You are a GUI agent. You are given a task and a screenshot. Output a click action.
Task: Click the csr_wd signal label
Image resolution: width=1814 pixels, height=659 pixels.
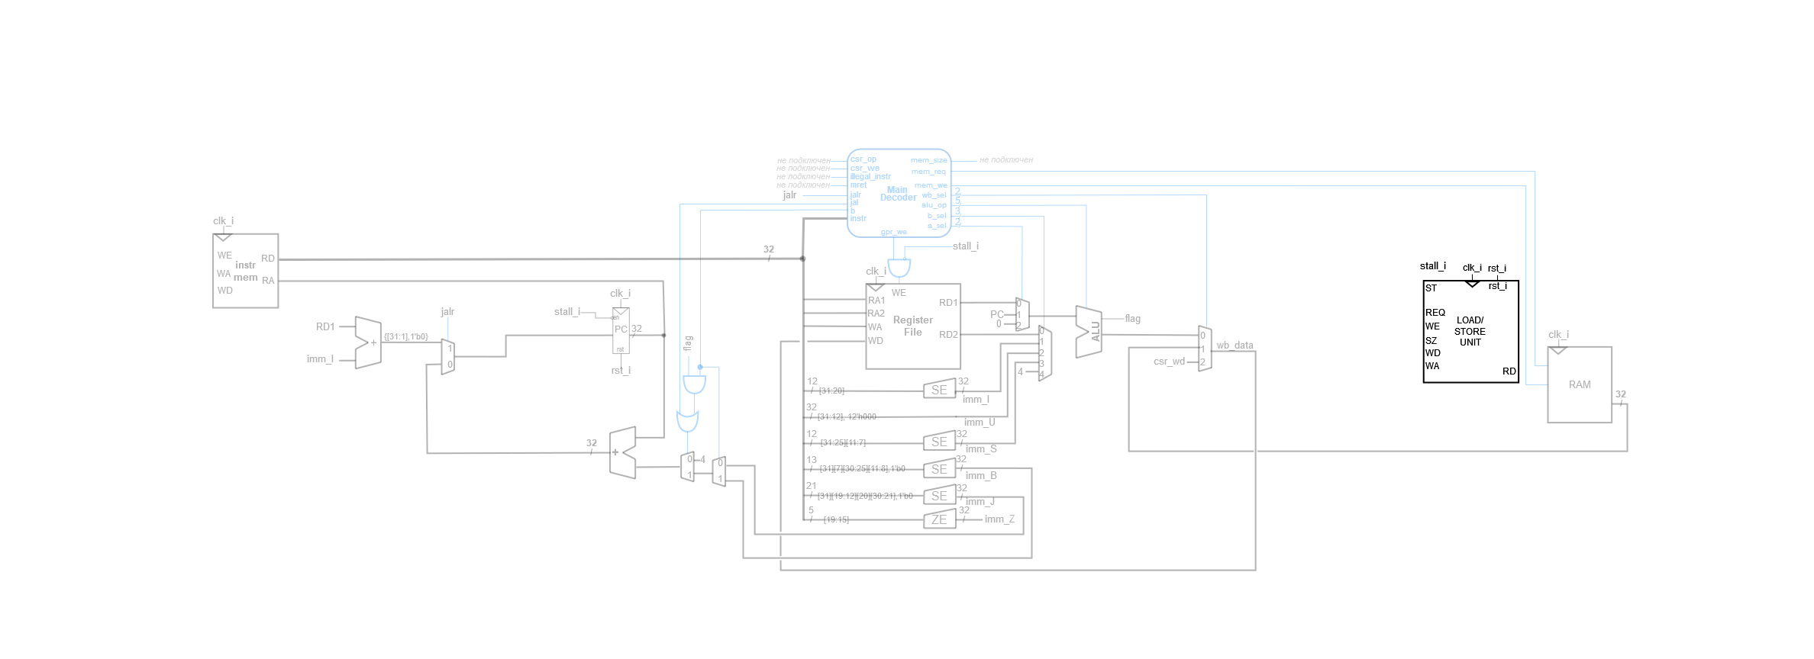pyautogui.click(x=1170, y=362)
